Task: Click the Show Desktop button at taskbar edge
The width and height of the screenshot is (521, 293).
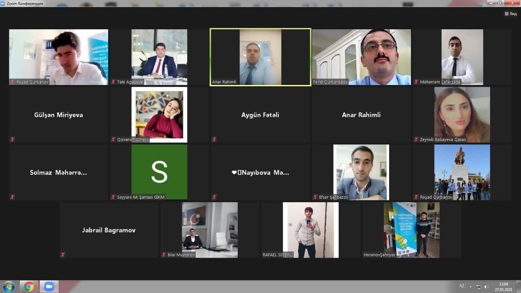Action: (519, 286)
